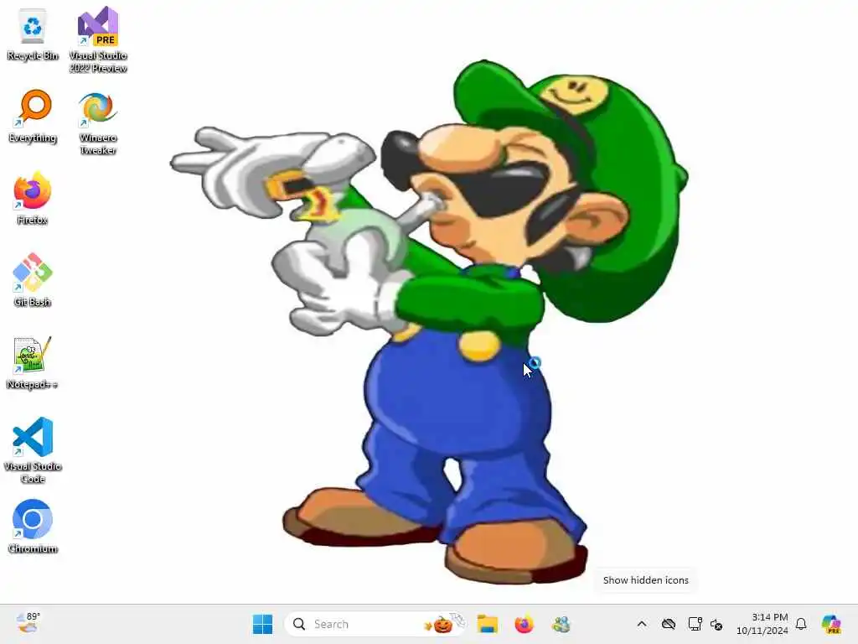The image size is (858, 644).
Task: Open the taskbar app next to Firefox
Action: [x=561, y=624]
